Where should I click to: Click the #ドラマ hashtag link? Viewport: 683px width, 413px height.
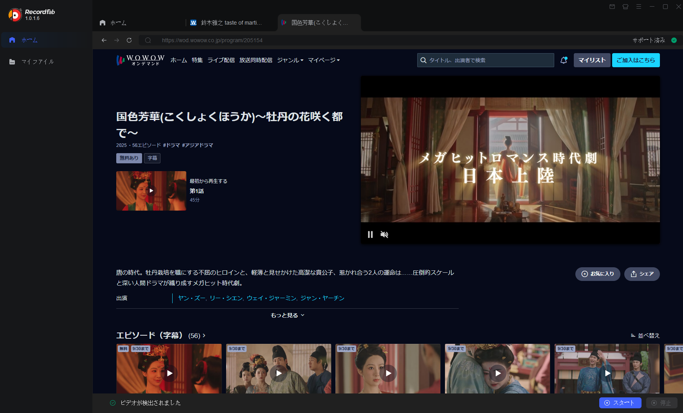pyautogui.click(x=171, y=145)
